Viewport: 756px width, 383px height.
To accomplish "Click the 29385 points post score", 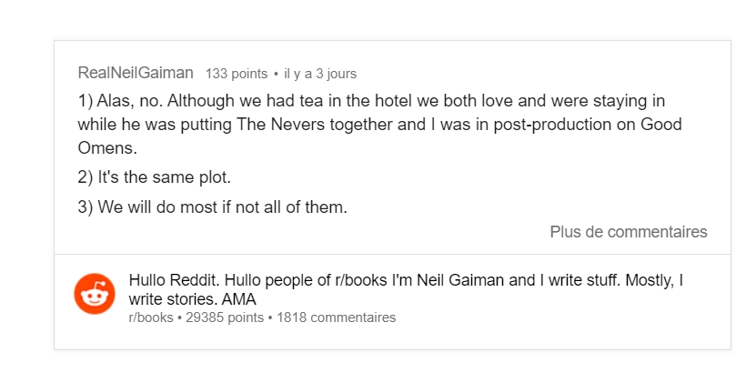I will pyautogui.click(x=225, y=317).
